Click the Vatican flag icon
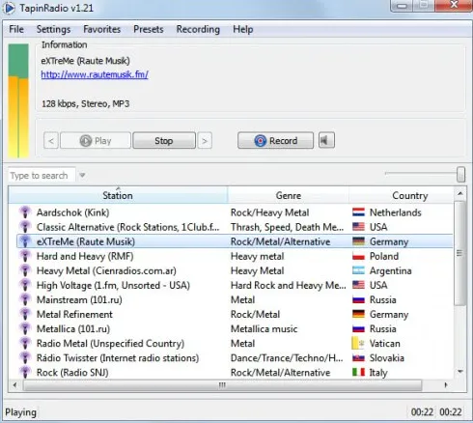This screenshot has height=423, width=473. pyautogui.click(x=358, y=343)
